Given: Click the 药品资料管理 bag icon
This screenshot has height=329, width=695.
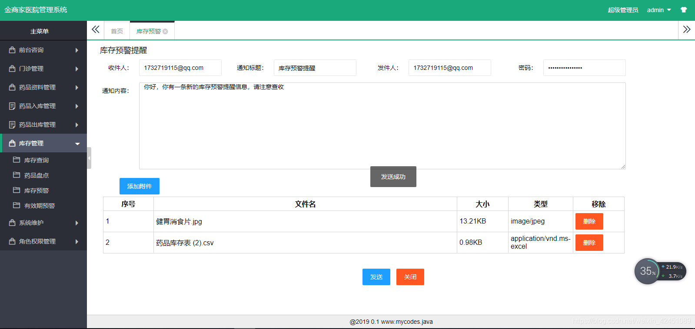Looking at the screenshot, I should pyautogui.click(x=12, y=87).
